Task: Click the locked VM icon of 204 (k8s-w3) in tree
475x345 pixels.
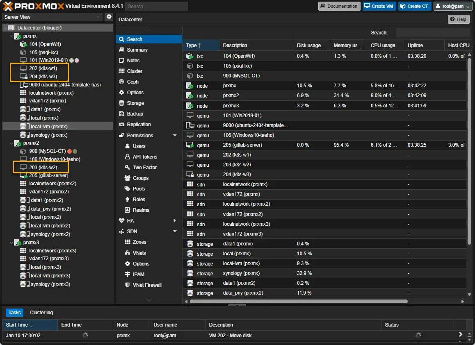Action: [x=24, y=77]
